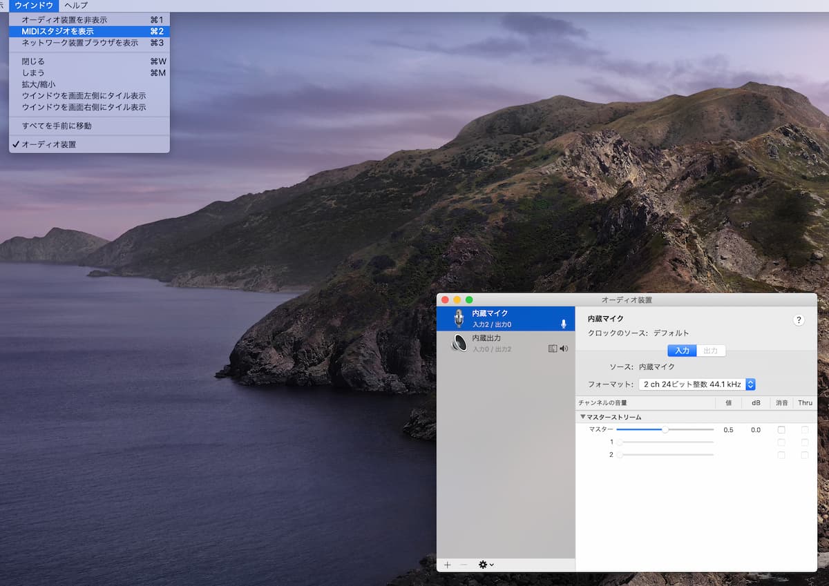Toggle 消音 checkbox for channel 1
The width and height of the screenshot is (829, 586).
pyautogui.click(x=781, y=442)
